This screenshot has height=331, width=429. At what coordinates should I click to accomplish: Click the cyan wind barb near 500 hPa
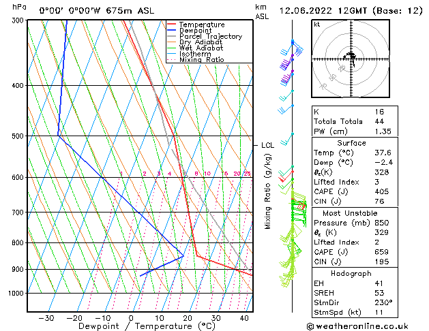pos(286,139)
